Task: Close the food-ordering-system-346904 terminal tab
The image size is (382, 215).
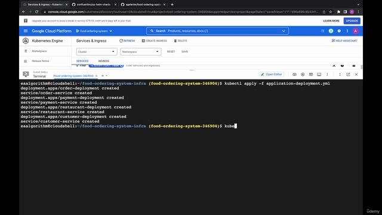Action: [96, 76]
